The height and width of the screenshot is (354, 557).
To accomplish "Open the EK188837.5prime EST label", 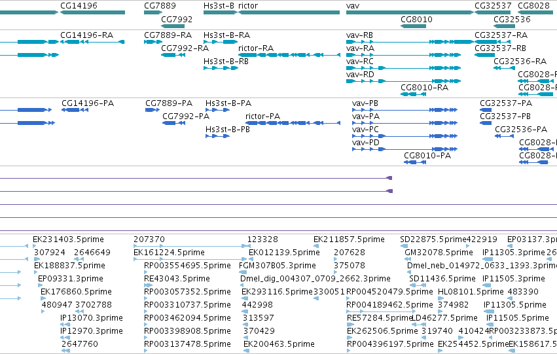I will click(x=69, y=266).
